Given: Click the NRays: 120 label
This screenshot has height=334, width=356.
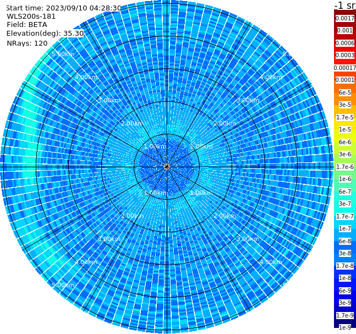Looking at the screenshot, I should point(27,43).
